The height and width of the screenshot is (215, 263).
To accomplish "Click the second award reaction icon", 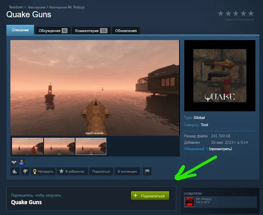I will (22, 162).
